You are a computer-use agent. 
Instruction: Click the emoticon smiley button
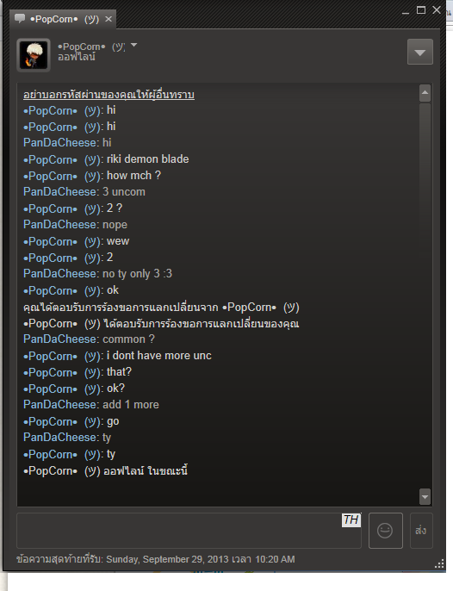(385, 531)
